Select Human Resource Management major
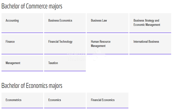Image resolution: width=174 pixels, height=111 pixels. pyautogui.click(x=107, y=44)
